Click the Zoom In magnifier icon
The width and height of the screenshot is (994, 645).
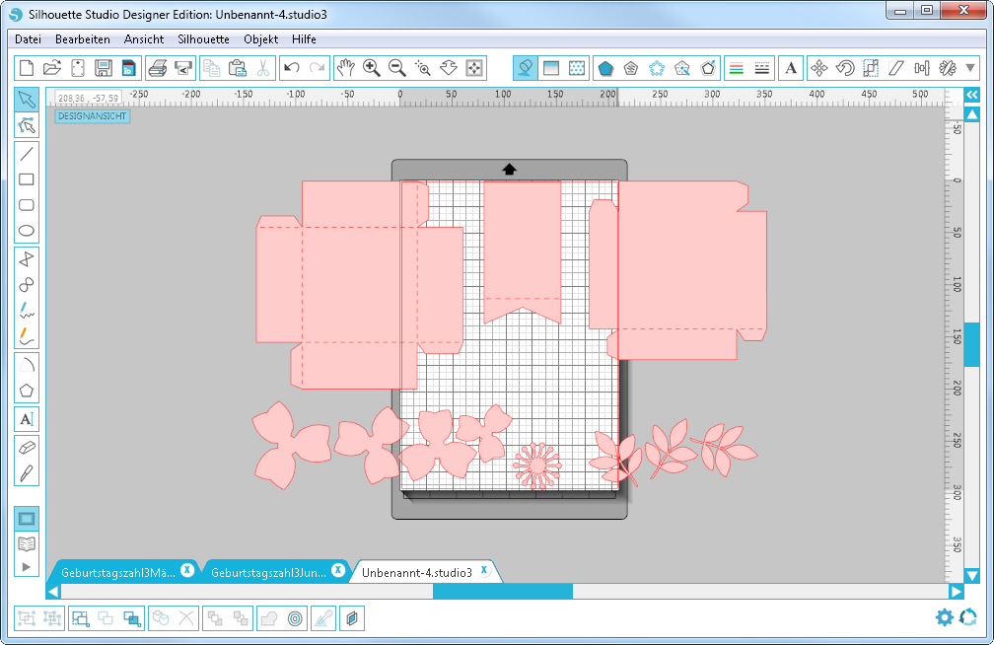pyautogui.click(x=372, y=68)
